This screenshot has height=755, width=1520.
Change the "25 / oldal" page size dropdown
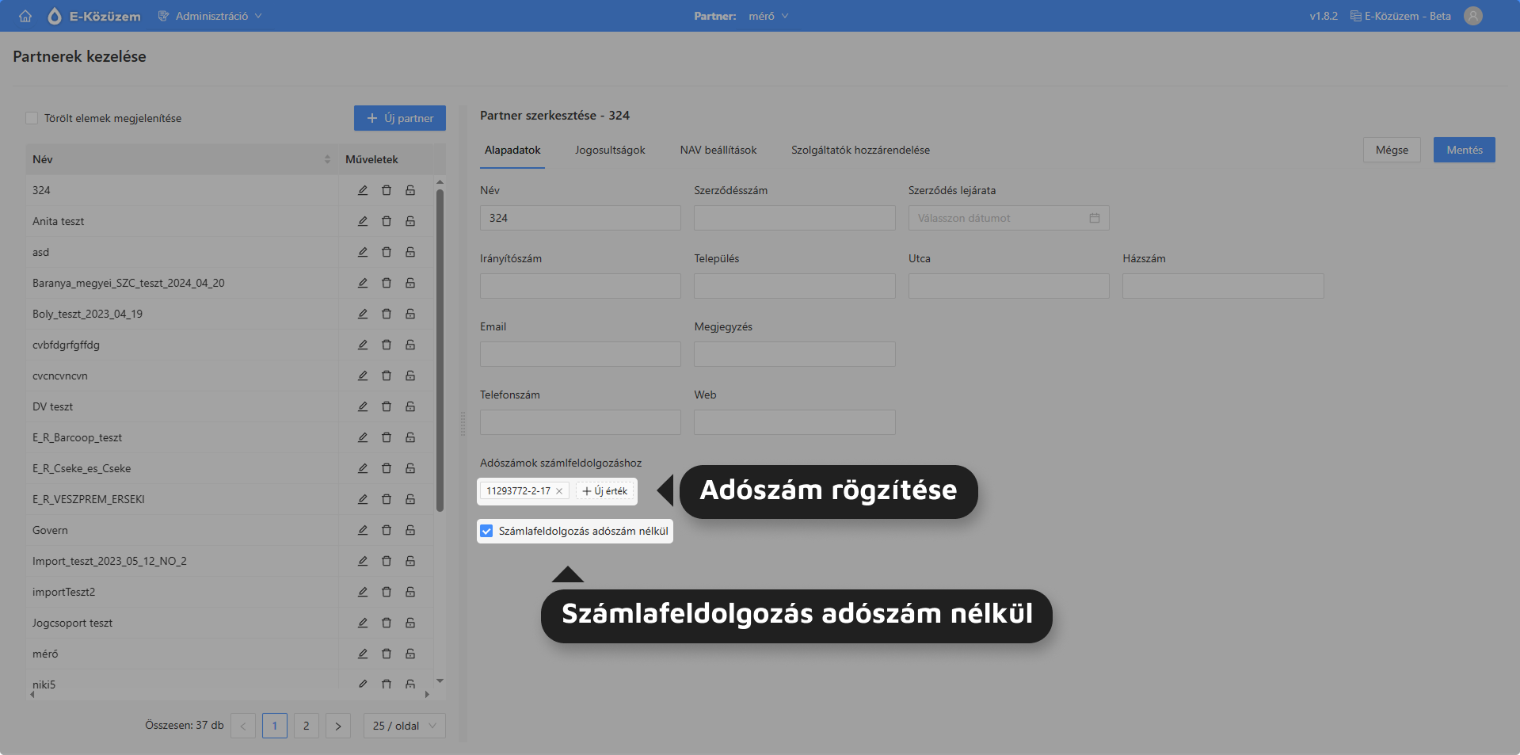(403, 725)
